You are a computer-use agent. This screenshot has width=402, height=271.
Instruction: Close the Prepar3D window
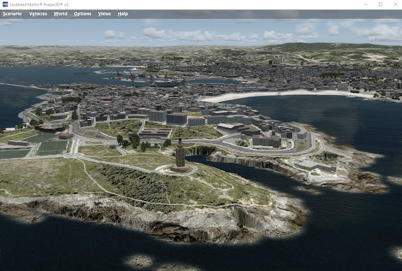pos(396,4)
